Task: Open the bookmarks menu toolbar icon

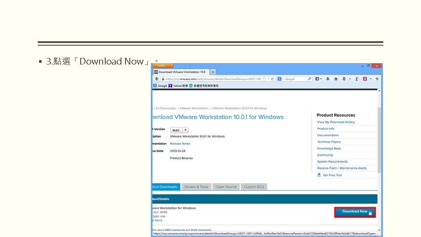Action: tap(317, 79)
